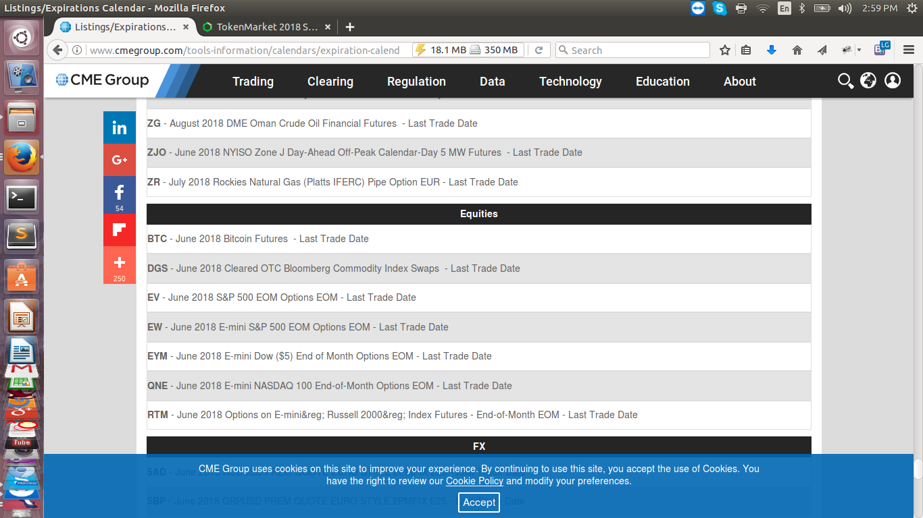Click the paper plane toolbar icon

coord(822,50)
